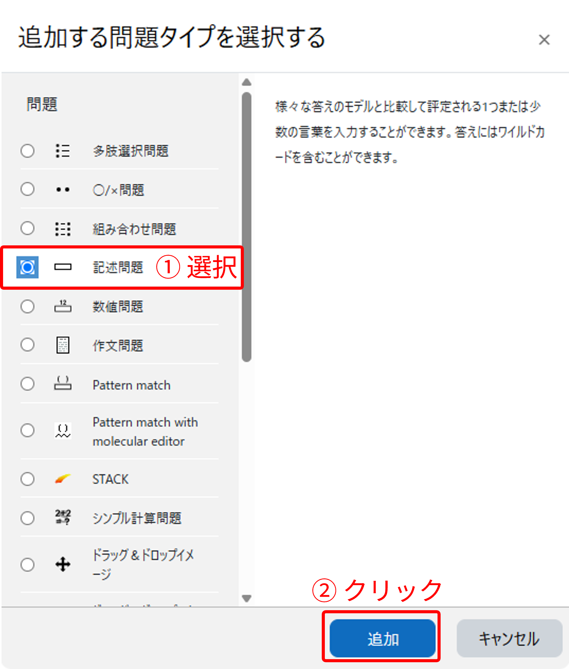Click the シンプル計算問題 calculation icon

click(x=63, y=518)
